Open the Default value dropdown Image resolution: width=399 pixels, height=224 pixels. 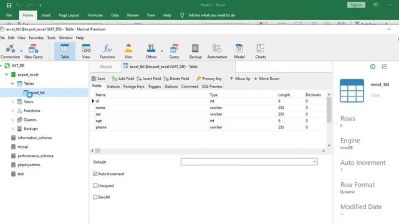[x=314, y=162]
